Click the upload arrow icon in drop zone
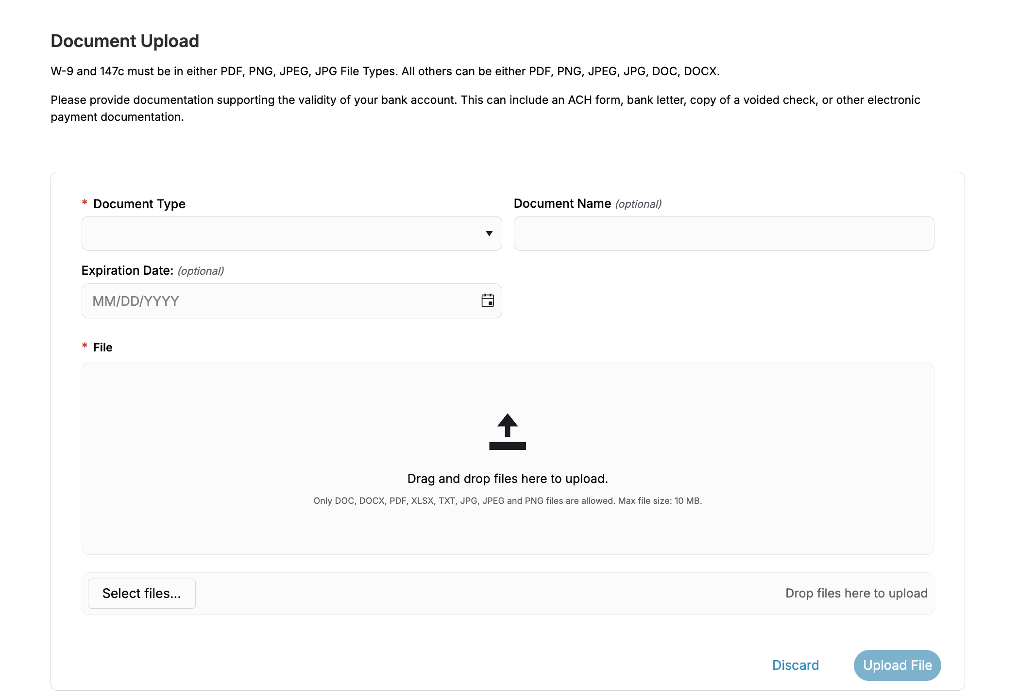 [508, 431]
